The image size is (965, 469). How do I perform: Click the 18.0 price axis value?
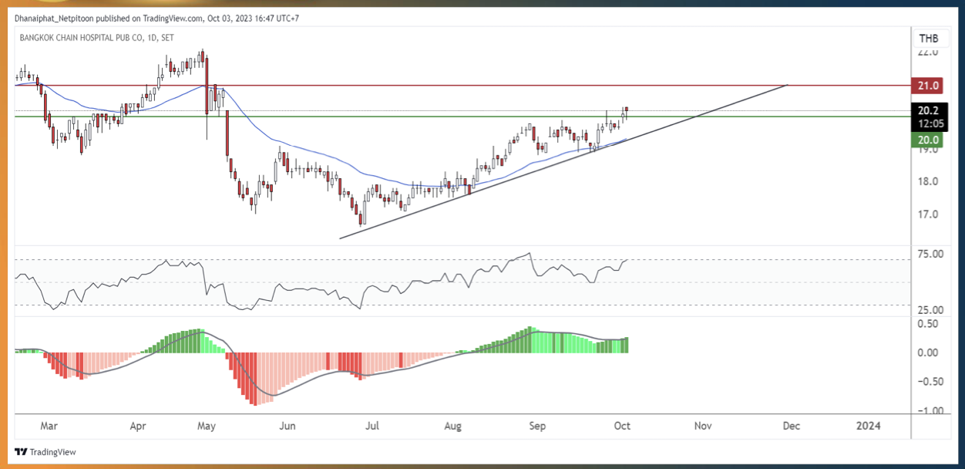click(x=927, y=181)
